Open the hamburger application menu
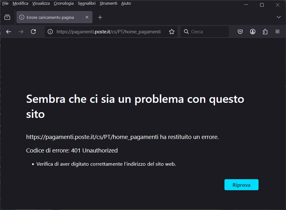 click(277, 32)
